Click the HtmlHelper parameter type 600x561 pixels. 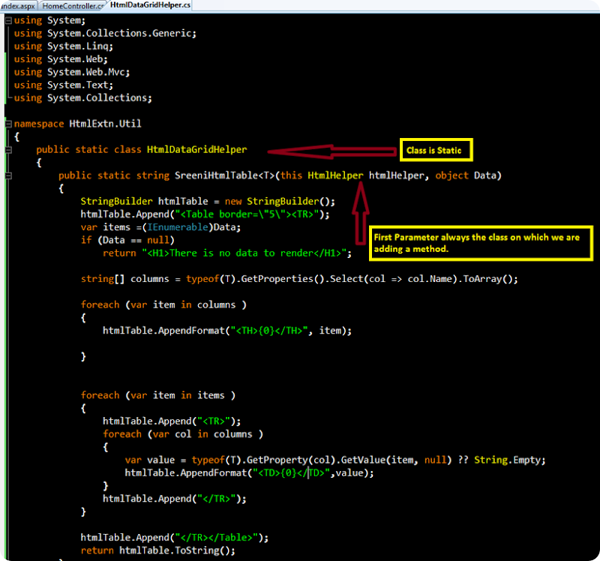(x=335, y=175)
